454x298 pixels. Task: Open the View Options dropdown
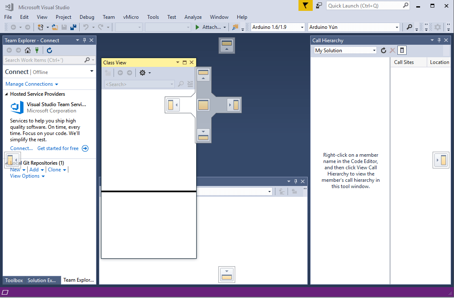(43, 176)
